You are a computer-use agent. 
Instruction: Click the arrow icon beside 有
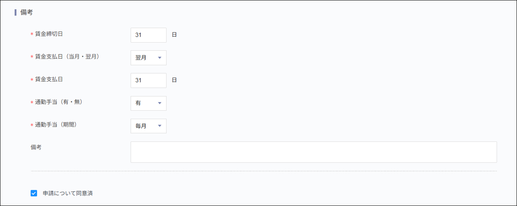pyautogui.click(x=159, y=103)
